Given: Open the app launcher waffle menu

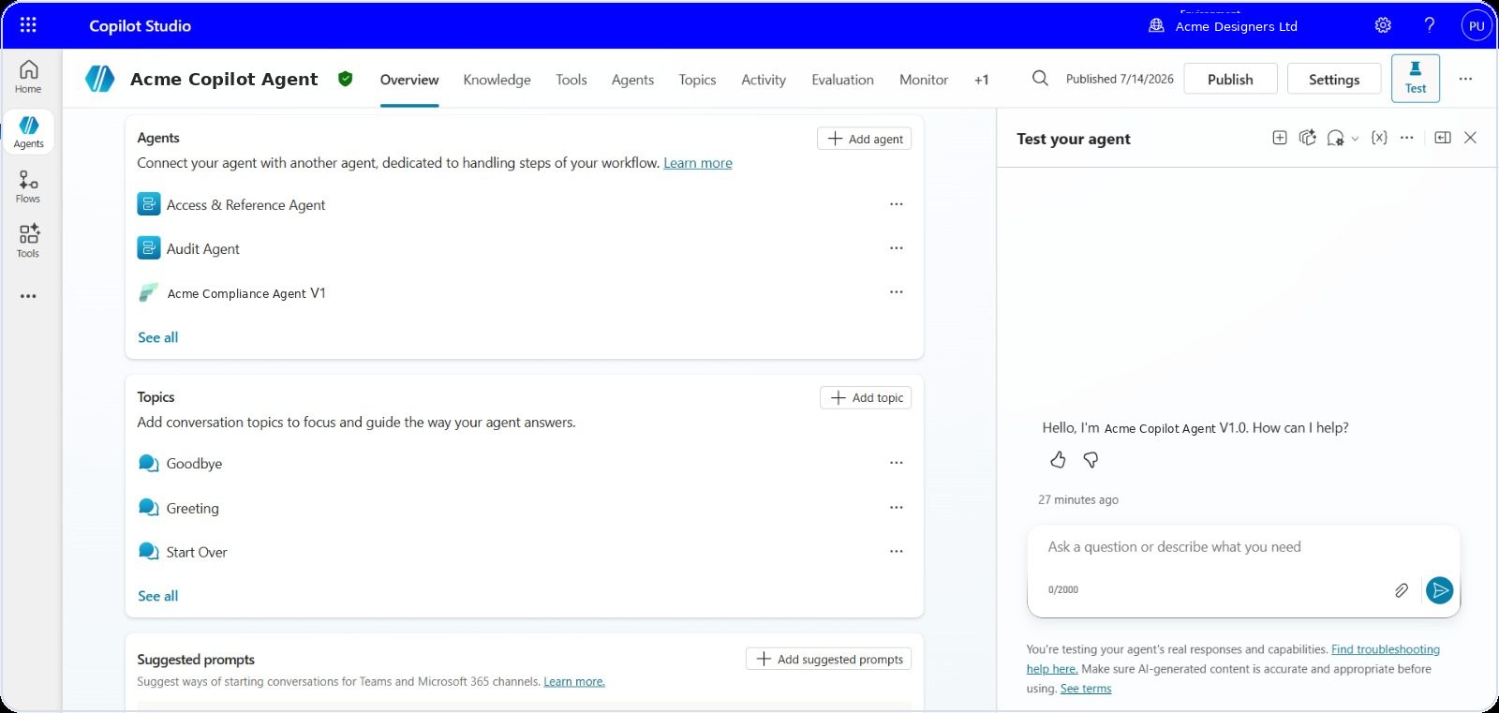Looking at the screenshot, I should click(28, 25).
